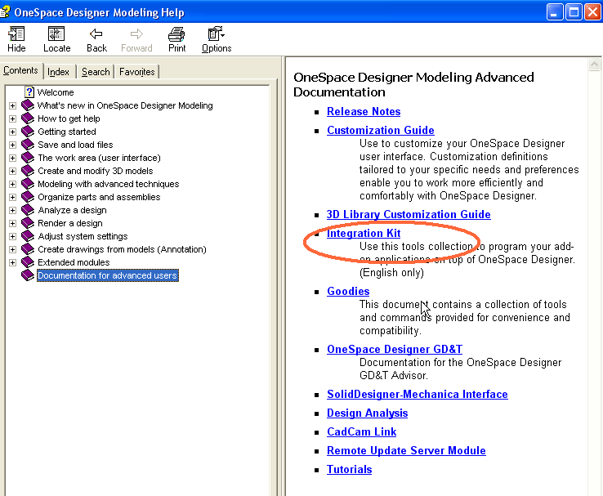Expand the How to get help node

tap(13, 118)
